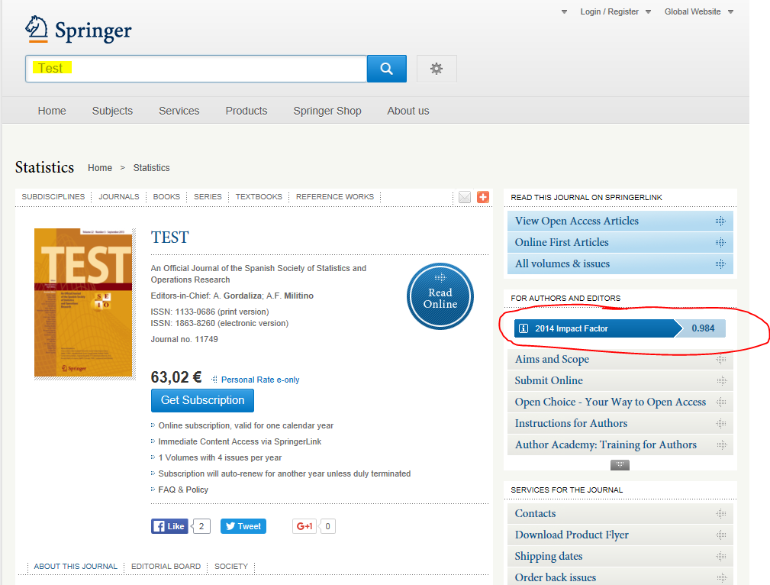Open the Services menu
This screenshot has height=585, width=770.
pos(179,111)
